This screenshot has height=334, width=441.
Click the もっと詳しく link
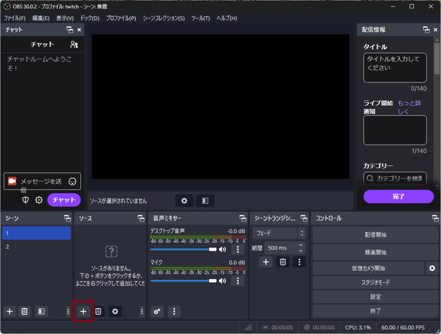409,107
